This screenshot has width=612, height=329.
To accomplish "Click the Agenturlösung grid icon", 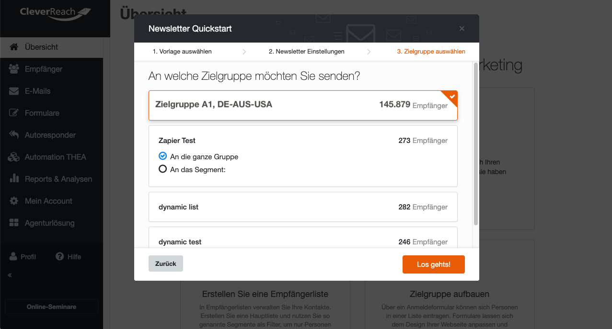I will pos(14,223).
